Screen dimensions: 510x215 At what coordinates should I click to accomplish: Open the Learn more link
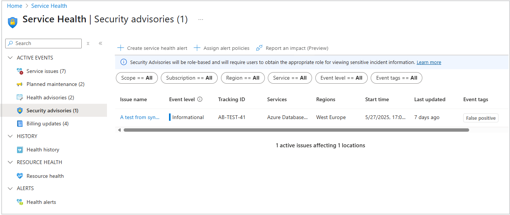click(x=429, y=62)
